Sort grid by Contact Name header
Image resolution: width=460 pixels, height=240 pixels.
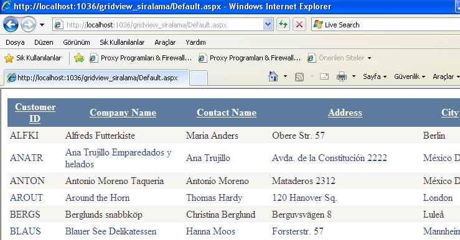(227, 113)
